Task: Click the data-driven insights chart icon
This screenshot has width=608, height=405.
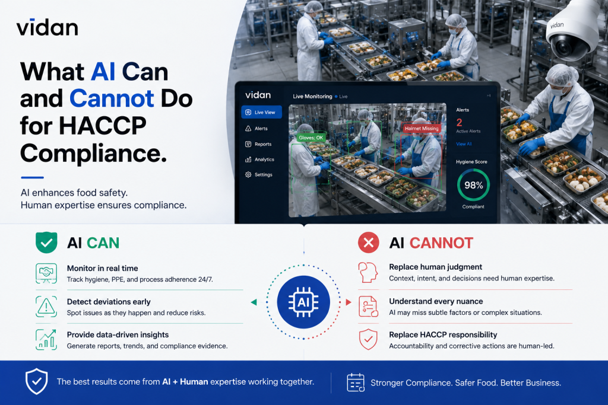Action: point(46,340)
